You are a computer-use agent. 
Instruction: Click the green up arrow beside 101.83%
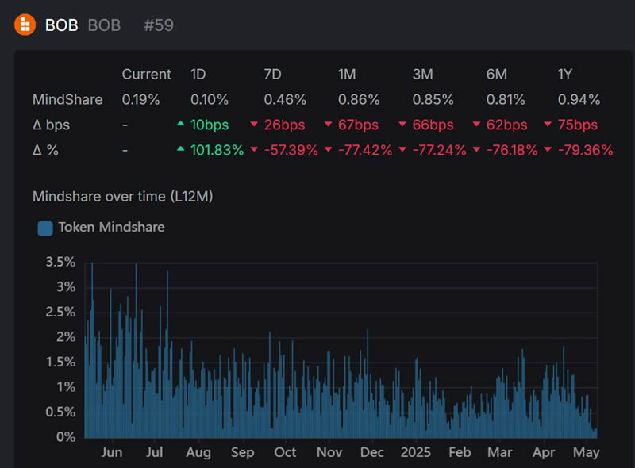(x=181, y=149)
